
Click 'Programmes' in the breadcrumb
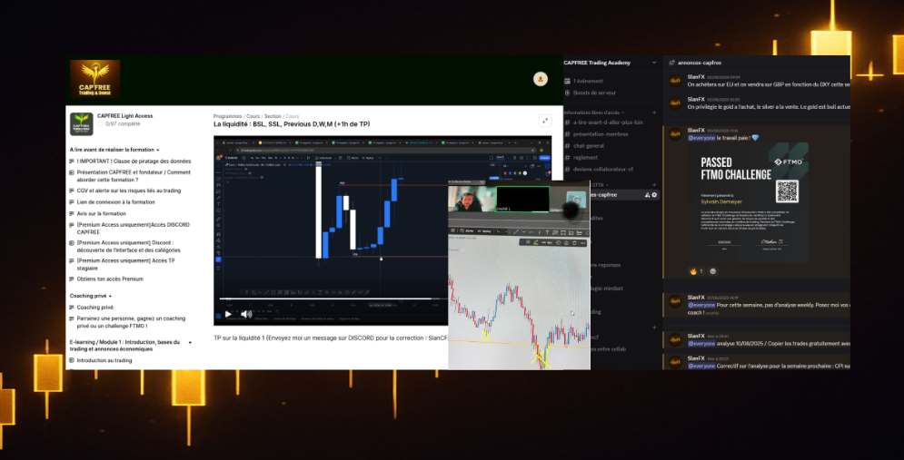(x=229, y=116)
